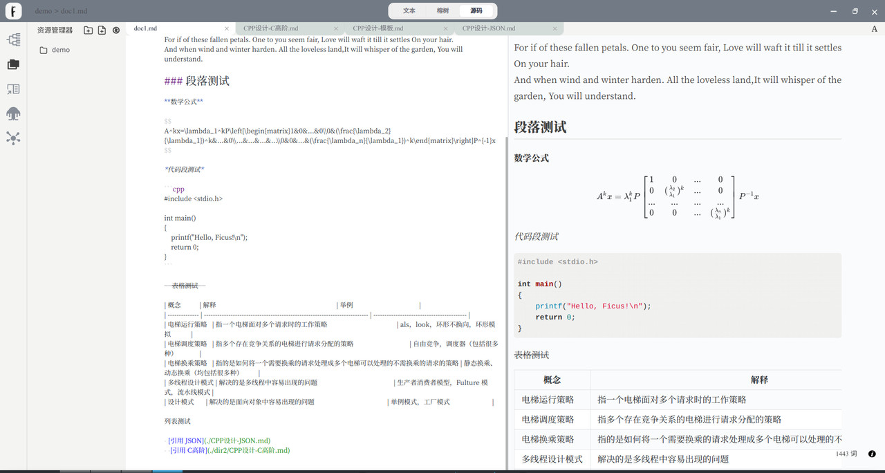Refresh the resource explorer

pos(116,30)
